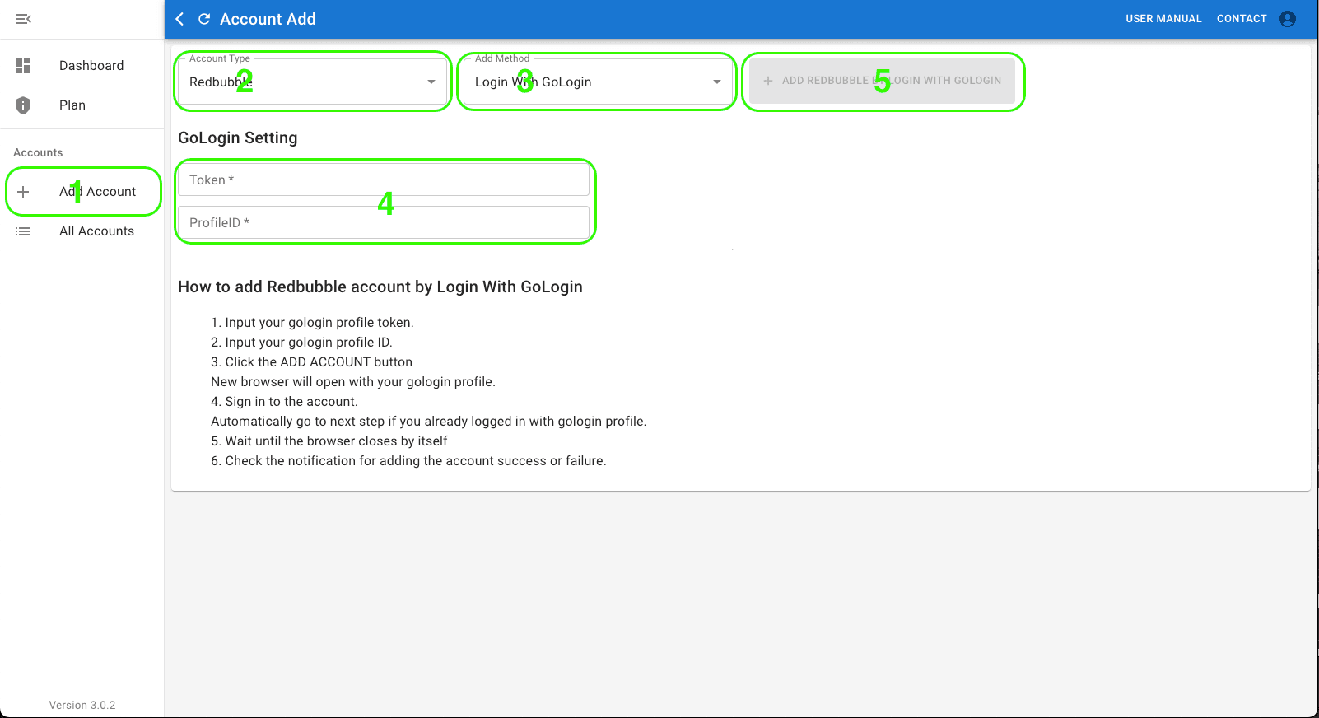This screenshot has width=1319, height=718.
Task: Click the Account Add page title
Action: 268,19
